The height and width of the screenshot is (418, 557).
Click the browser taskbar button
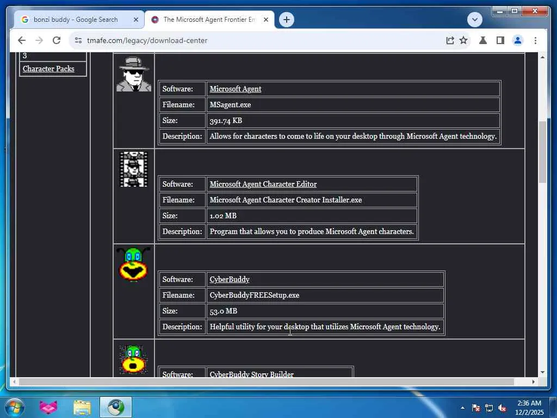(116, 407)
